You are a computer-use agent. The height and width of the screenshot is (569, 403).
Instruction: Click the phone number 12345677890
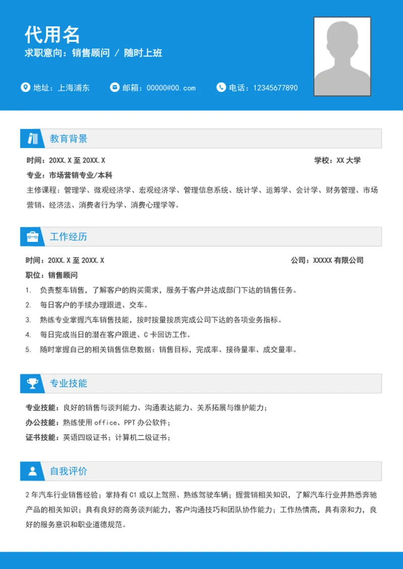click(x=276, y=88)
